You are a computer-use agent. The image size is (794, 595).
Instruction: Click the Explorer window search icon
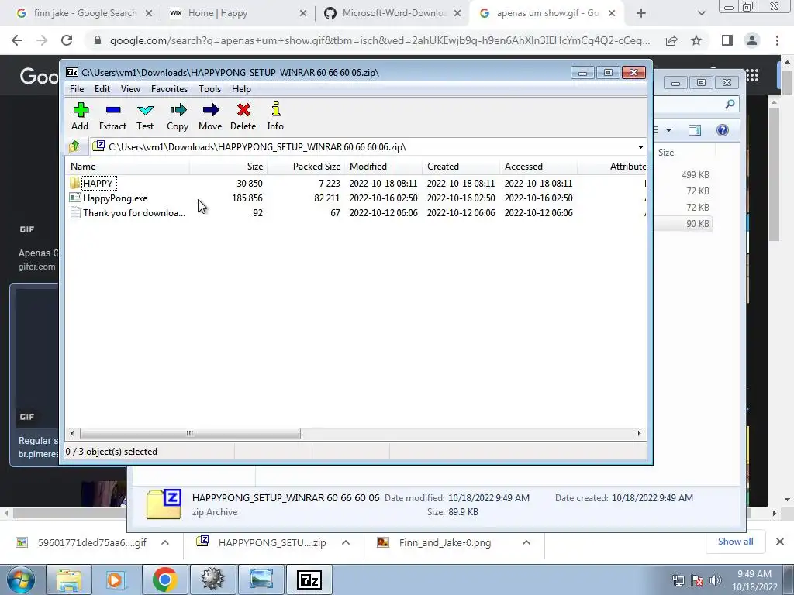(x=730, y=105)
